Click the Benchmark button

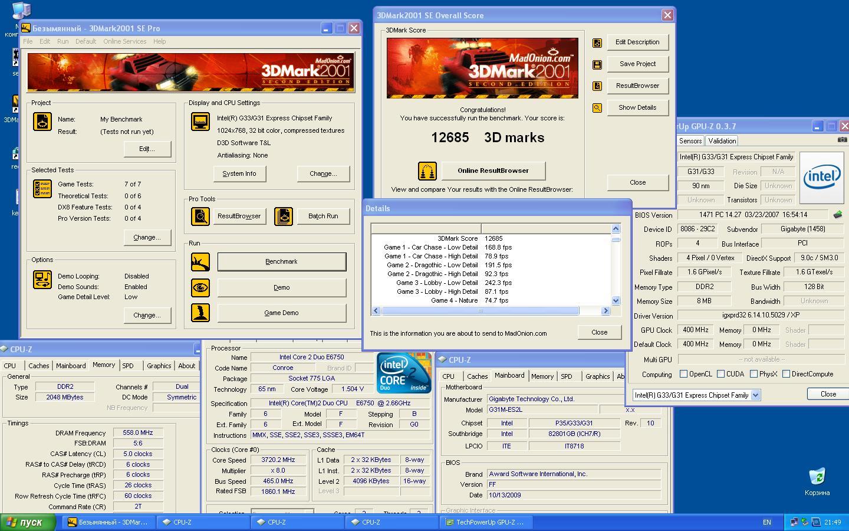[x=281, y=262]
